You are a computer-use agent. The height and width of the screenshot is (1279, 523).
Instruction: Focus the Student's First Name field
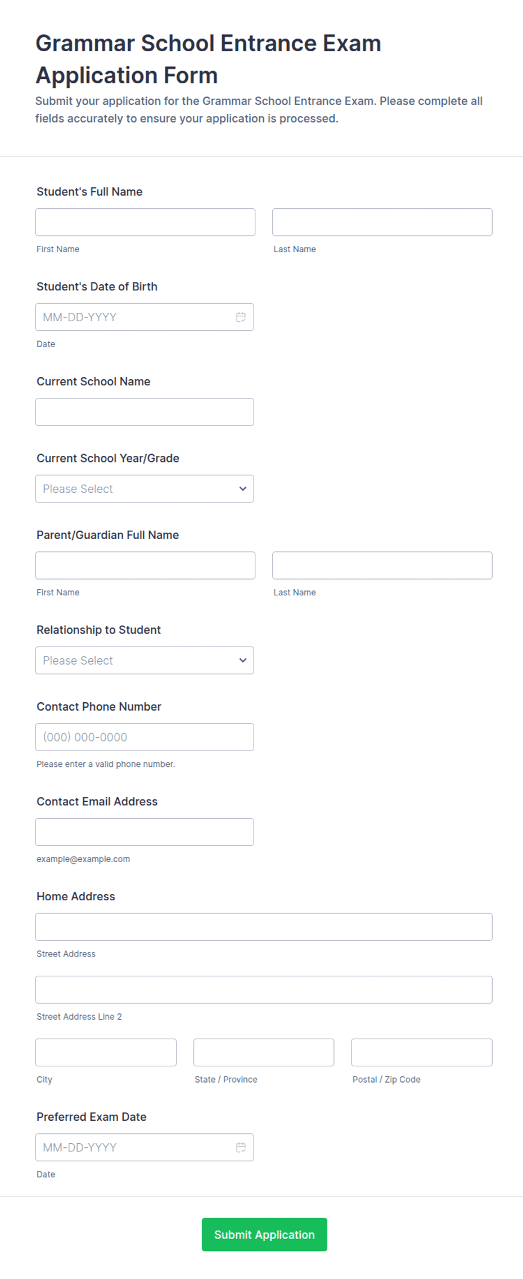tap(145, 222)
